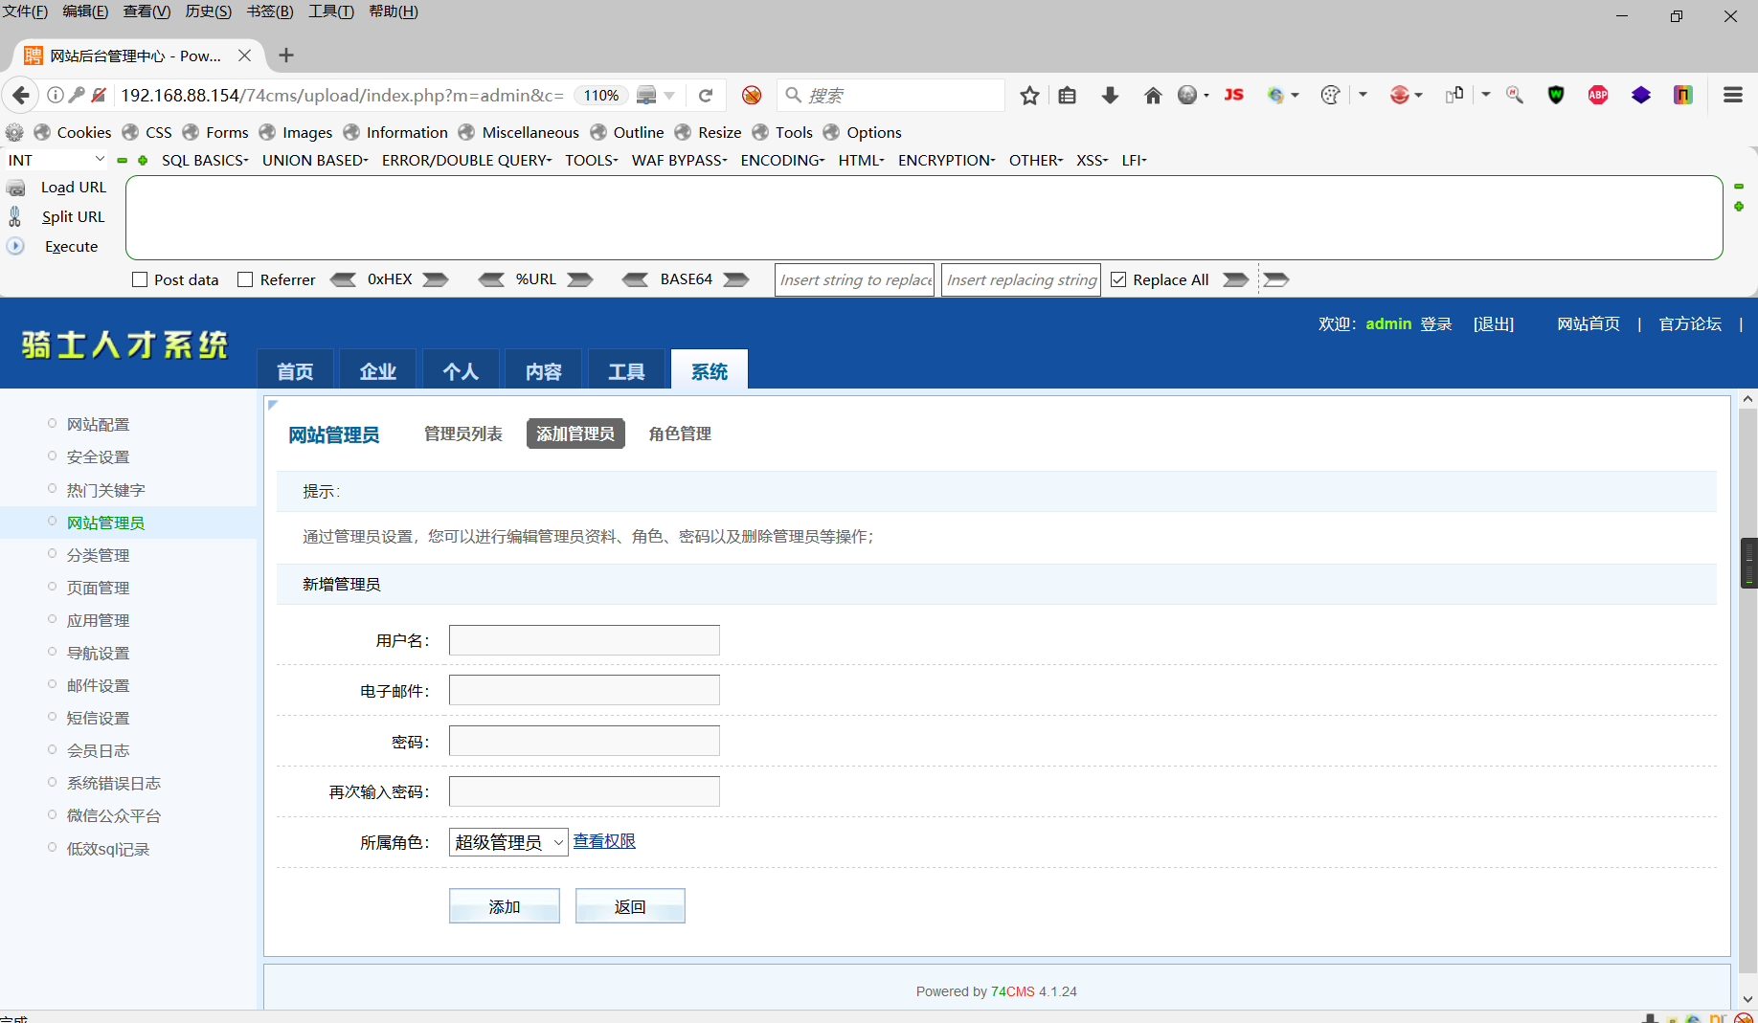
Task: Disable the Replace All checkbox
Action: click(x=1117, y=278)
